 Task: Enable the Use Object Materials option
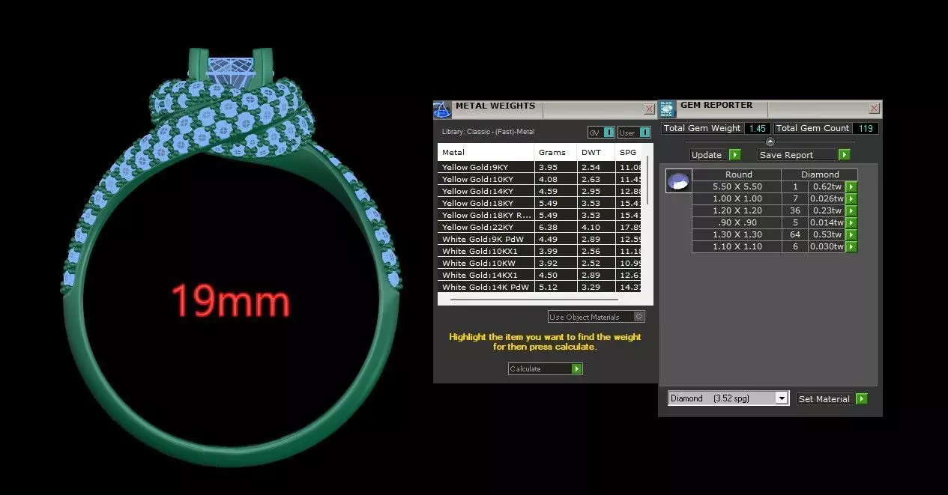click(x=597, y=317)
